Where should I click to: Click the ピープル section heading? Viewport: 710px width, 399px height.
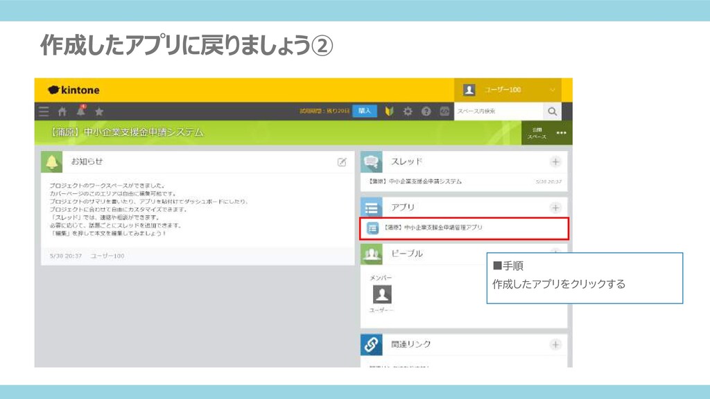pos(407,254)
